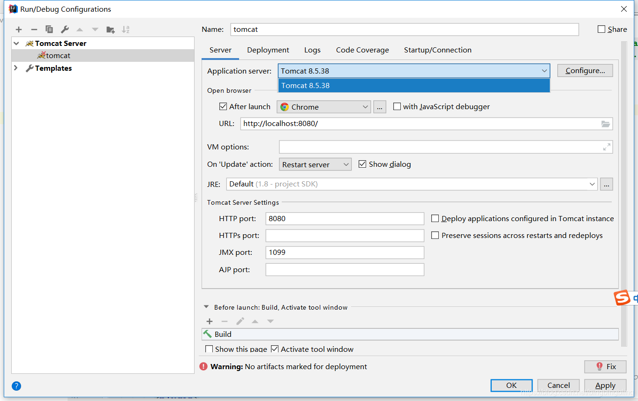
Task: Click the HTTPs port field
Action: point(345,236)
